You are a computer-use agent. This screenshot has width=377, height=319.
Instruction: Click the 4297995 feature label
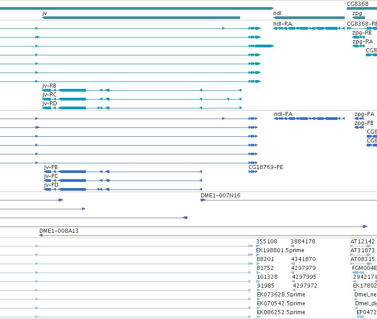coord(304,277)
